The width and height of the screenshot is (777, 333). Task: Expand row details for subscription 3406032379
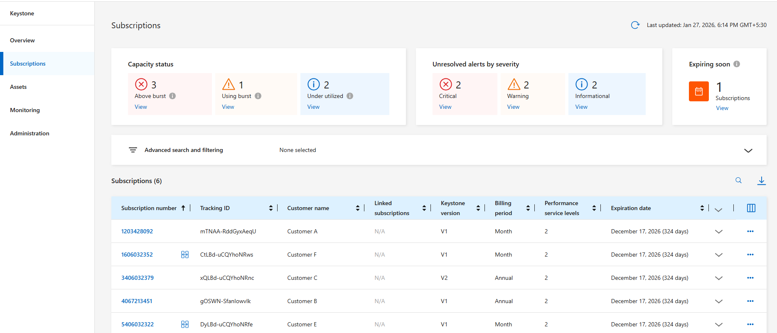click(718, 278)
